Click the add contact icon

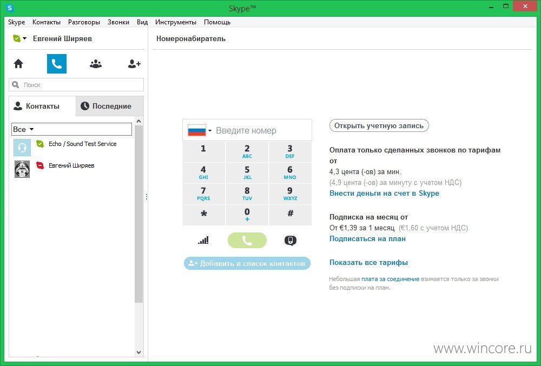134,64
